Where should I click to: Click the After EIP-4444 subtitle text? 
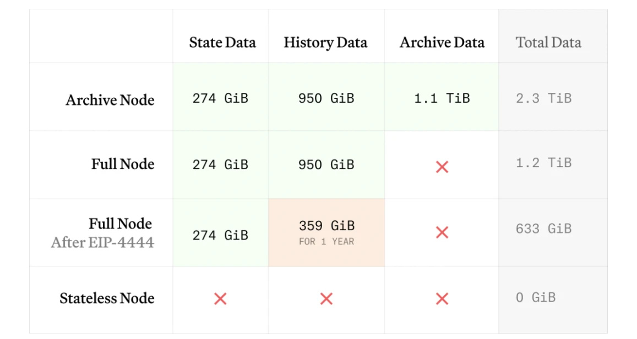click(102, 242)
